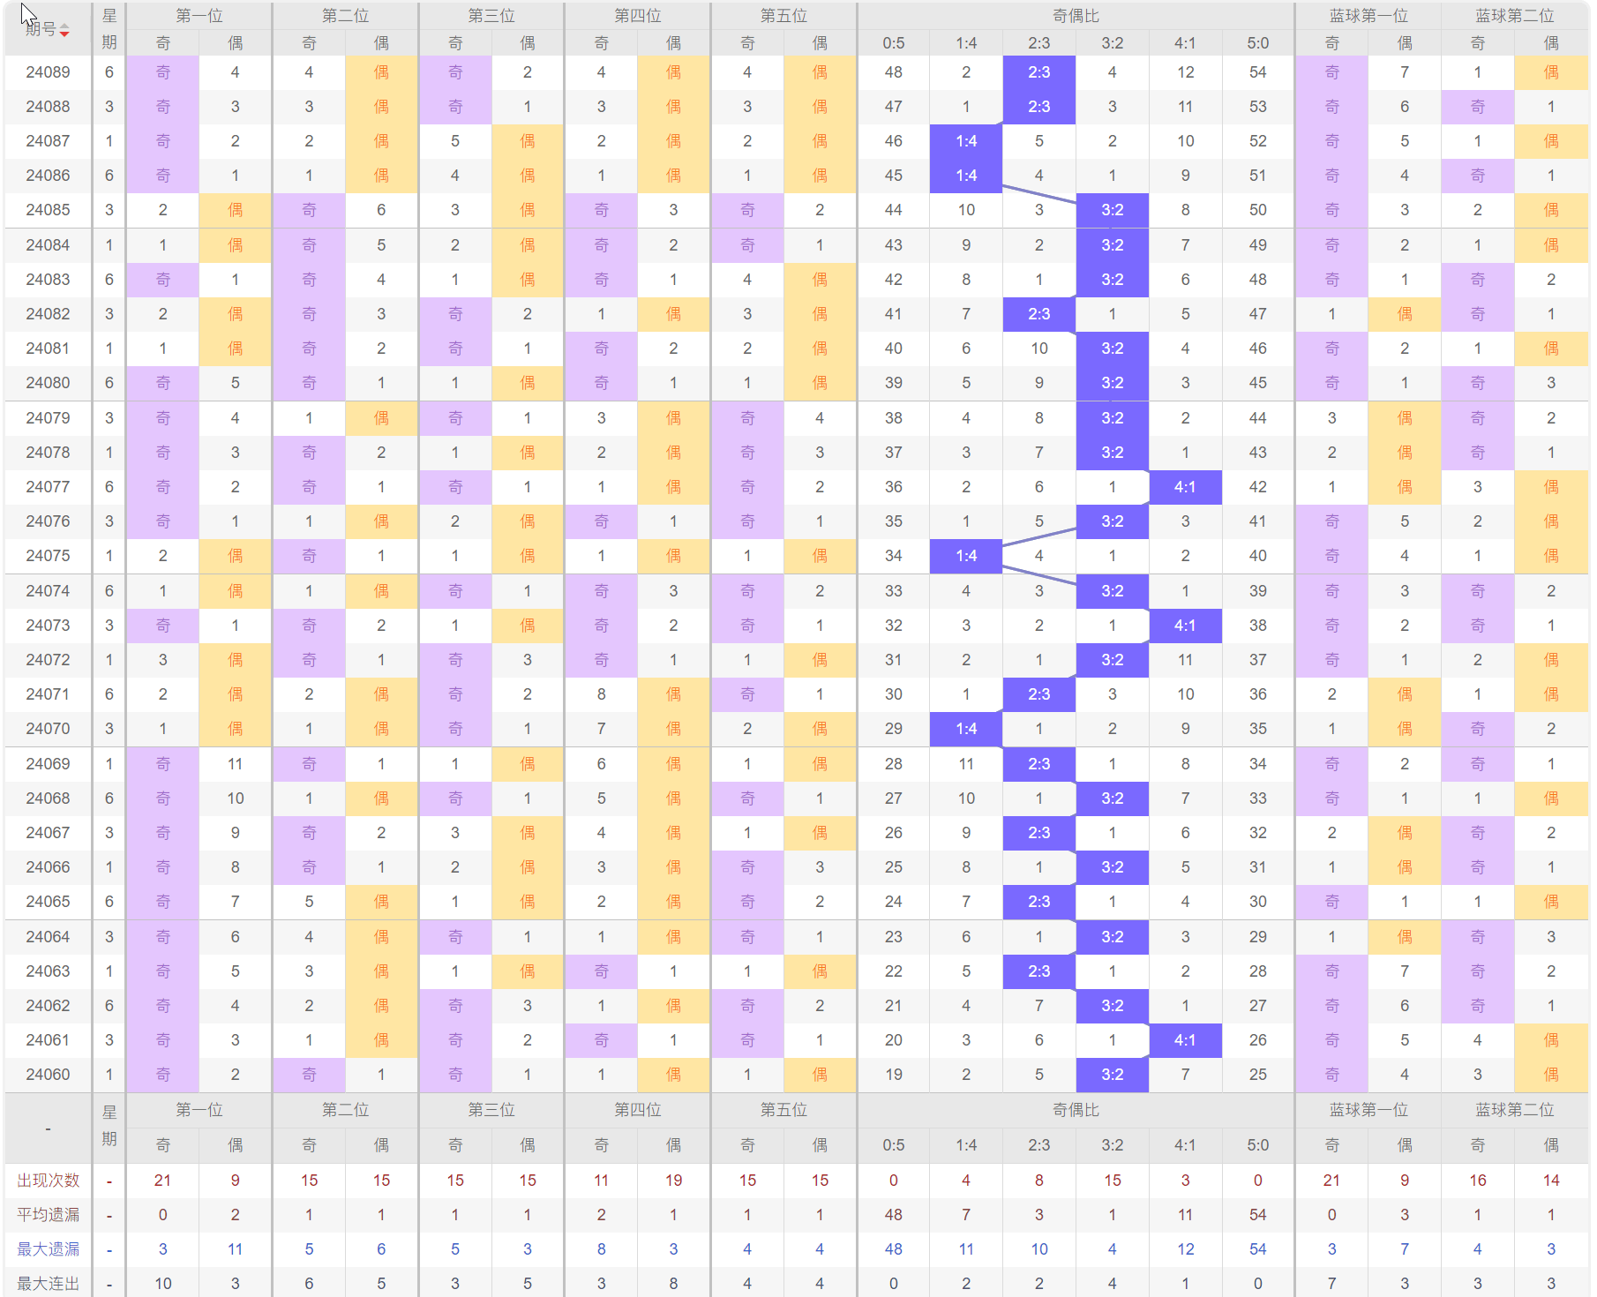Click 出现次数 value 16 under 蓝球第二位 奇
This screenshot has height=1297, width=1597.
(1478, 1181)
